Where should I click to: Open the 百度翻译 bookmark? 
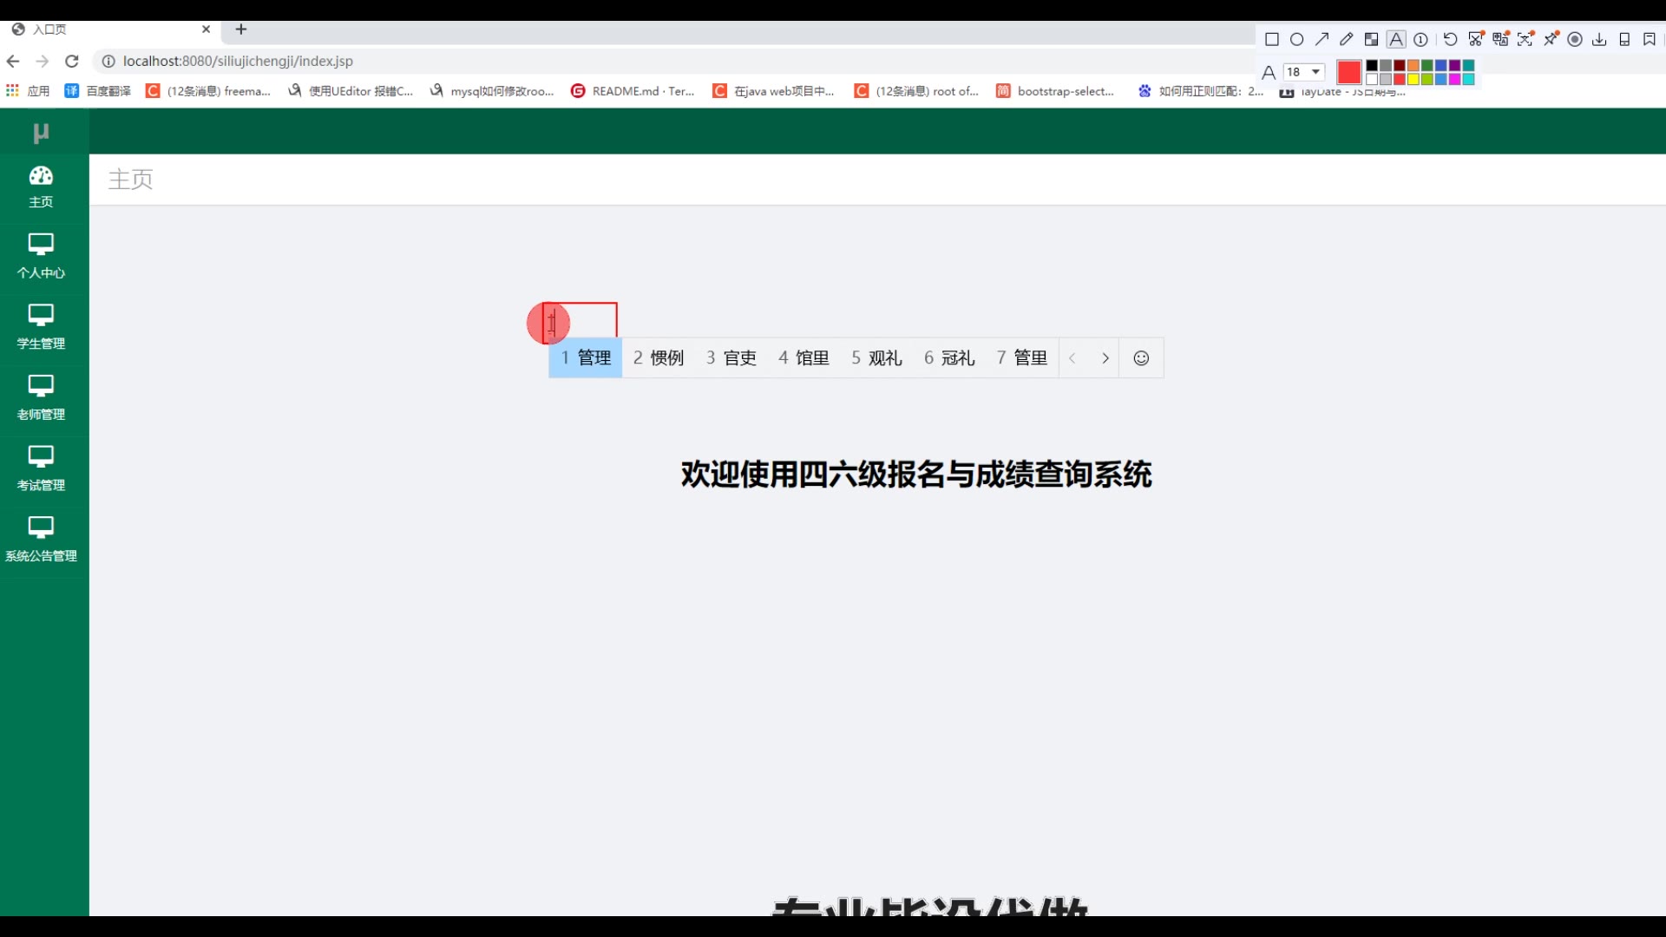pos(98,91)
